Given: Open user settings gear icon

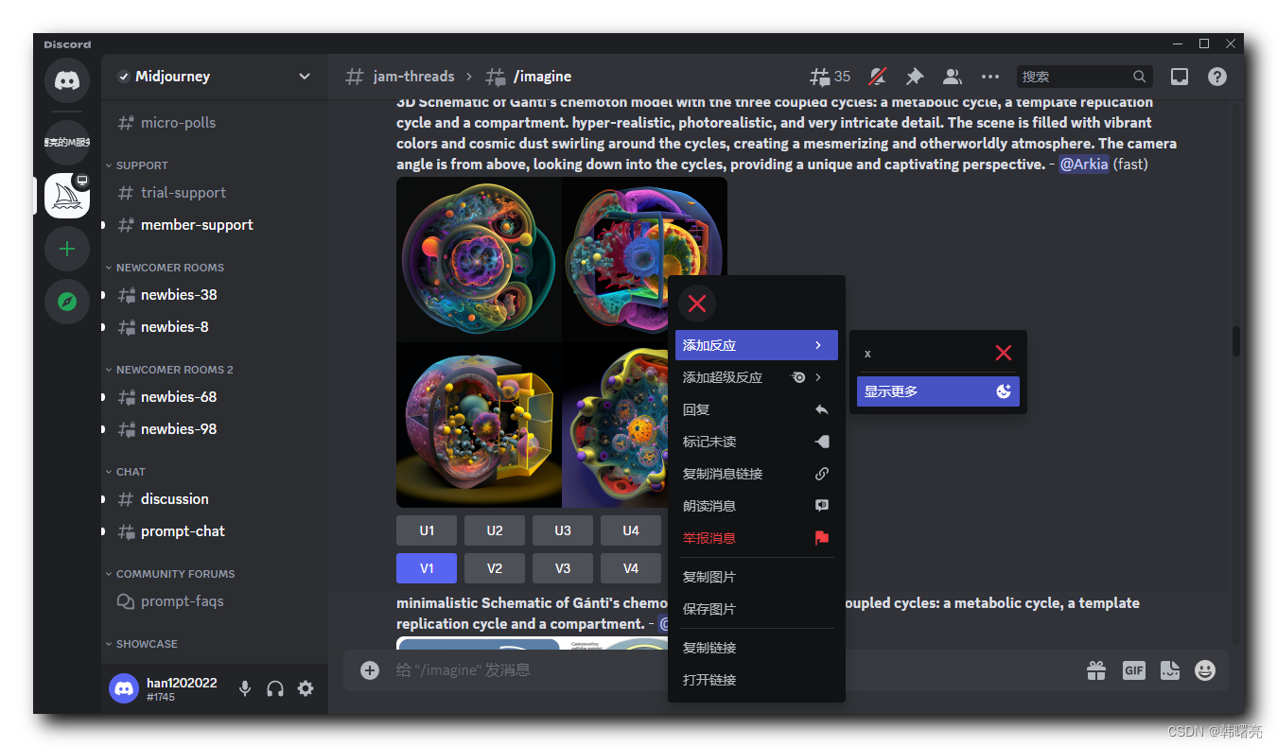Looking at the screenshot, I should click(306, 688).
